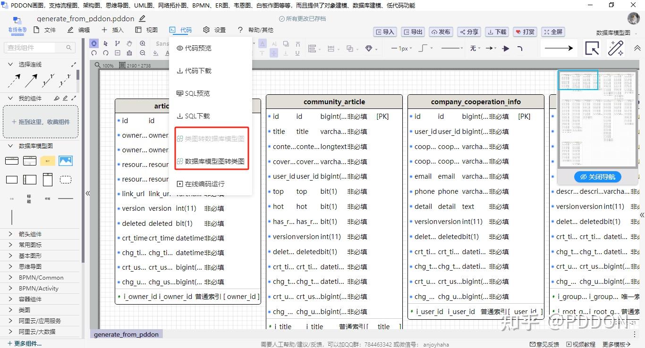Open the 文件 menu

click(x=45, y=30)
